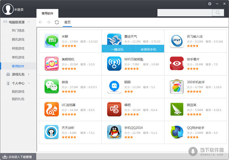The width and height of the screenshot is (229, 160).
Task: Click the star rating under 米聊
Action: (69, 46)
